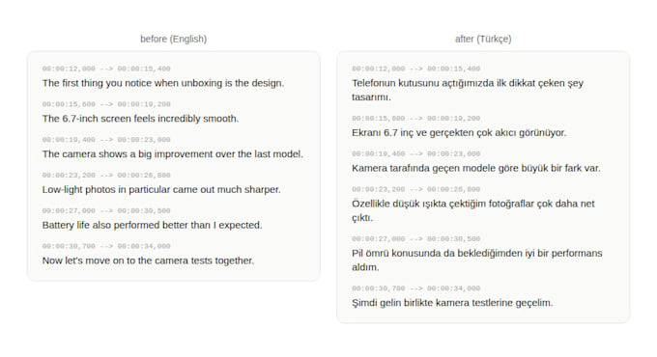Select Turkish line 'Ekranı 6.7 inç'
The image size is (657, 357).
459,133
